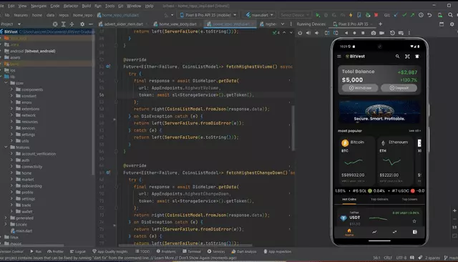Trigger Flutter Hot Reload lightning icon
The image size is (458, 262).
[351, 15]
